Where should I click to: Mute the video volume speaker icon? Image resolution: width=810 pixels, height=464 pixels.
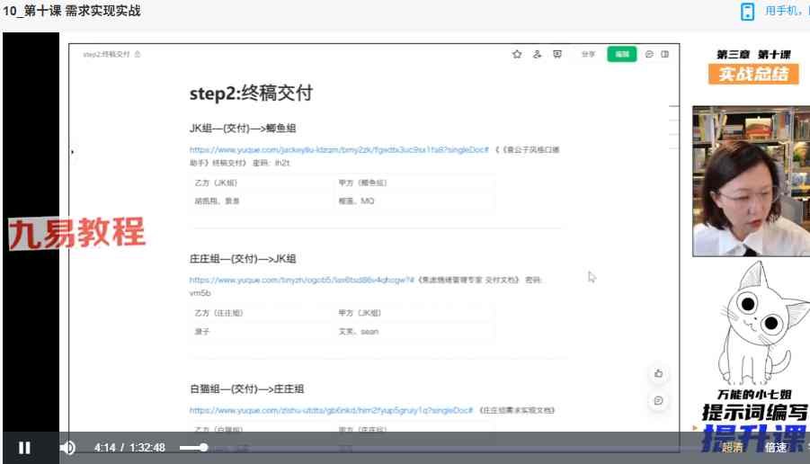(67, 447)
